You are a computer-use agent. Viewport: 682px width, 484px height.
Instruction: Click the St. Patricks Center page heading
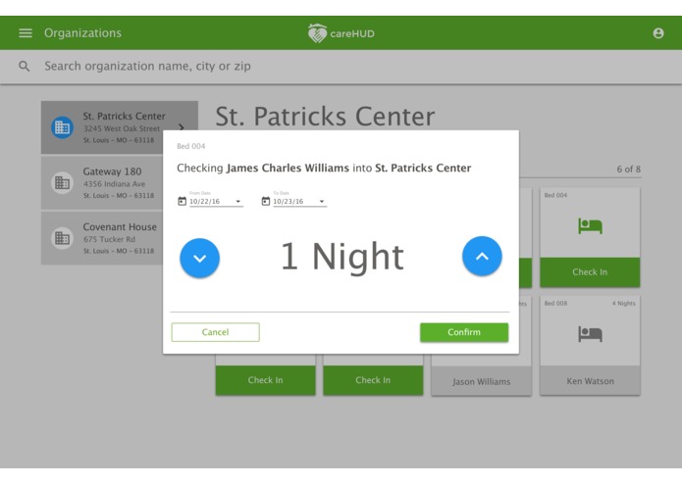click(325, 117)
